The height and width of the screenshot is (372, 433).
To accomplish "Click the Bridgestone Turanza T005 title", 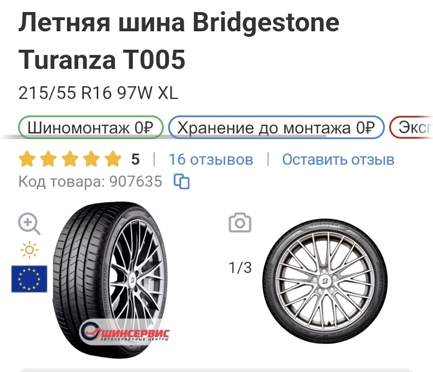I will coord(179,41).
